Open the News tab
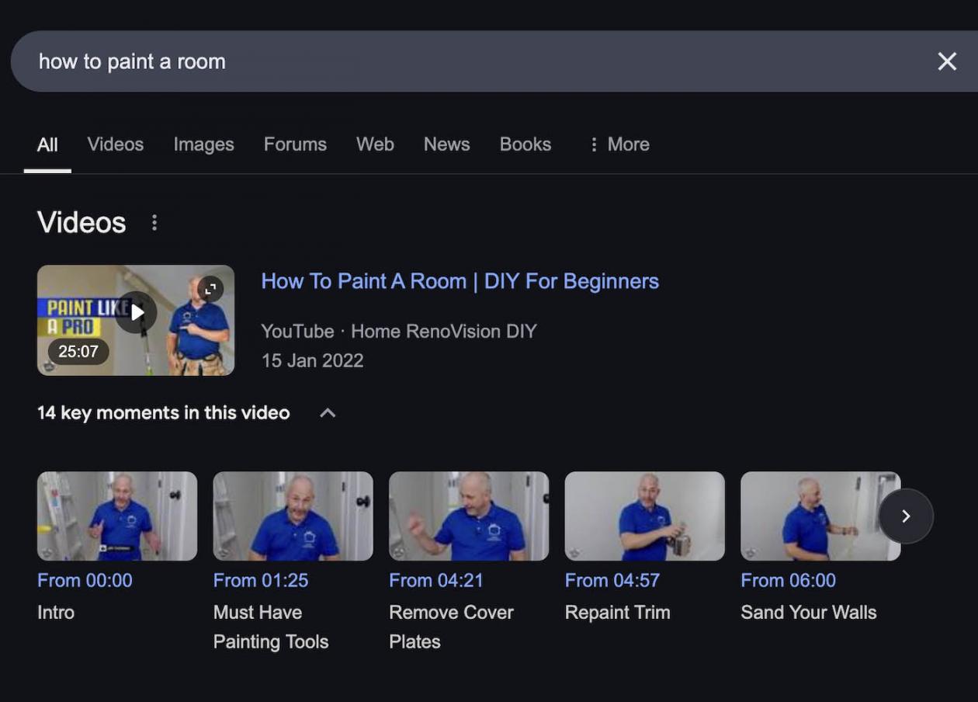This screenshot has height=702, width=978. (446, 144)
